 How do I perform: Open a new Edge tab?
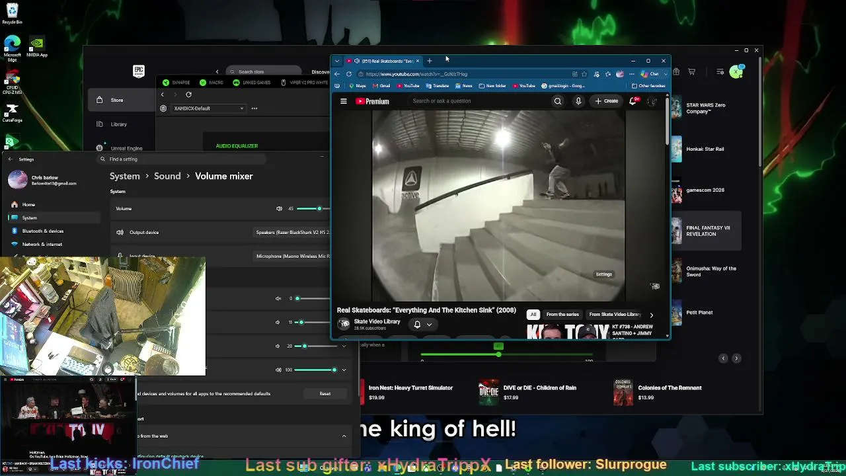[x=429, y=61]
